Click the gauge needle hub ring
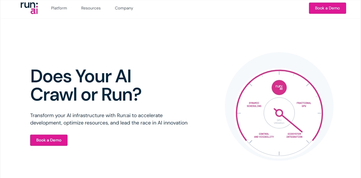The image size is (361, 178). click(x=279, y=113)
